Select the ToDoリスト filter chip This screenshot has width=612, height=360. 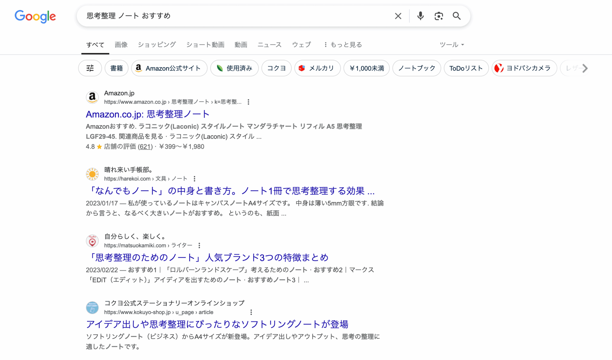[x=466, y=68]
